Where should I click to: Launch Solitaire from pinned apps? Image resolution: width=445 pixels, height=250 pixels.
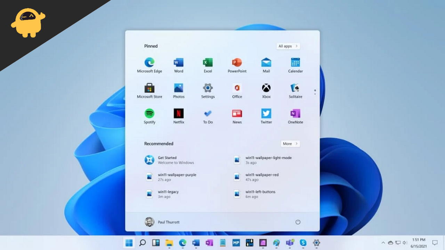(x=296, y=91)
